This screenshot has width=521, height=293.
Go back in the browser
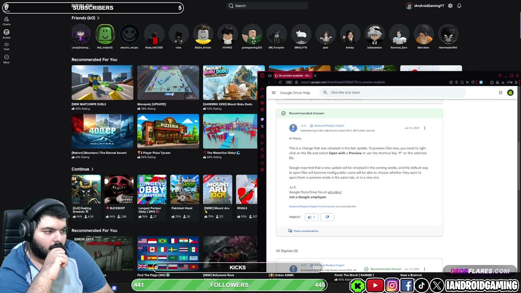[x=269, y=82]
